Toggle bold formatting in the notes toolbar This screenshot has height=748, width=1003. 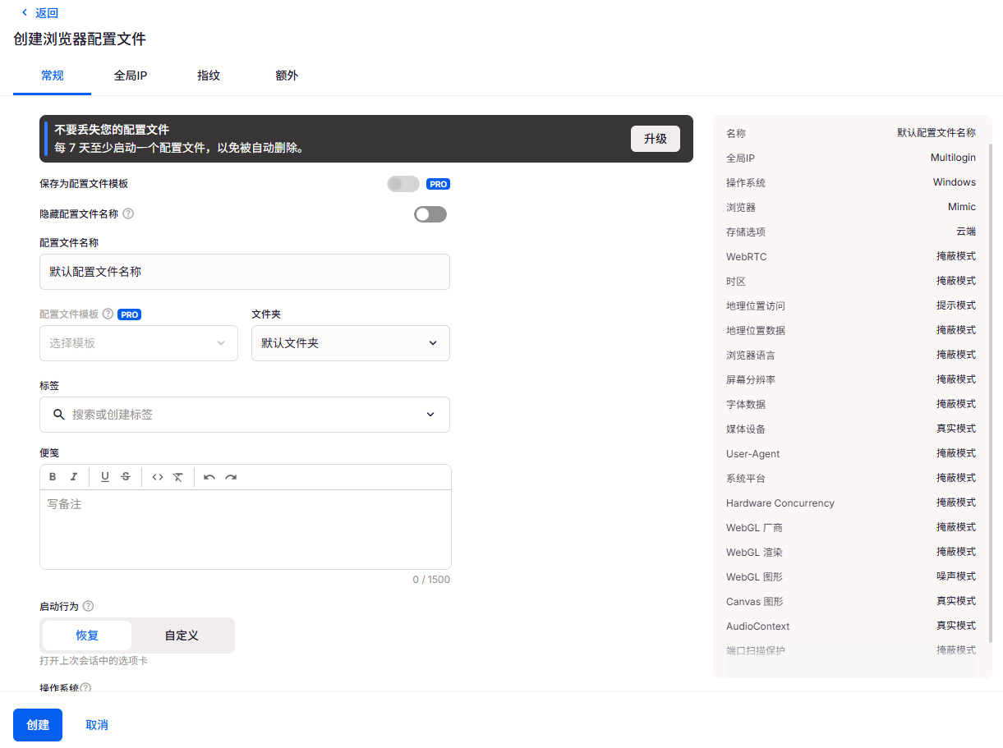click(53, 477)
